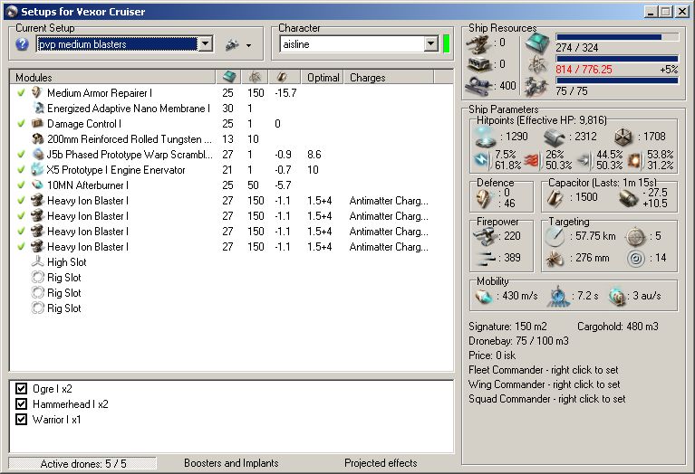Toggle J5b Phased Prototype Warp Scrambler active checkmark
The width and height of the screenshot is (695, 474).
coord(21,154)
